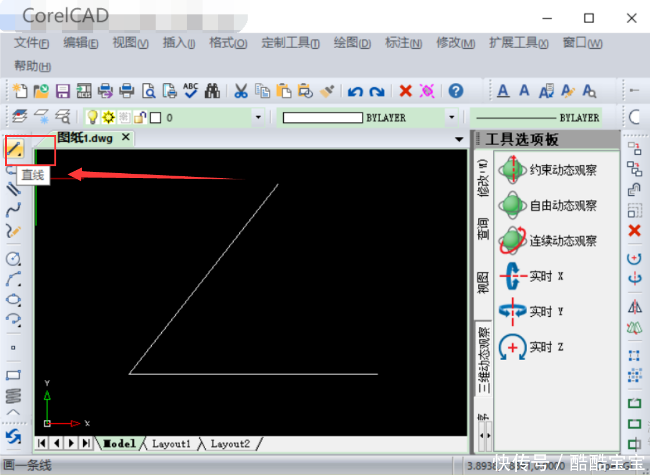Open the 修改 menu
The height and width of the screenshot is (475, 650).
point(456,42)
